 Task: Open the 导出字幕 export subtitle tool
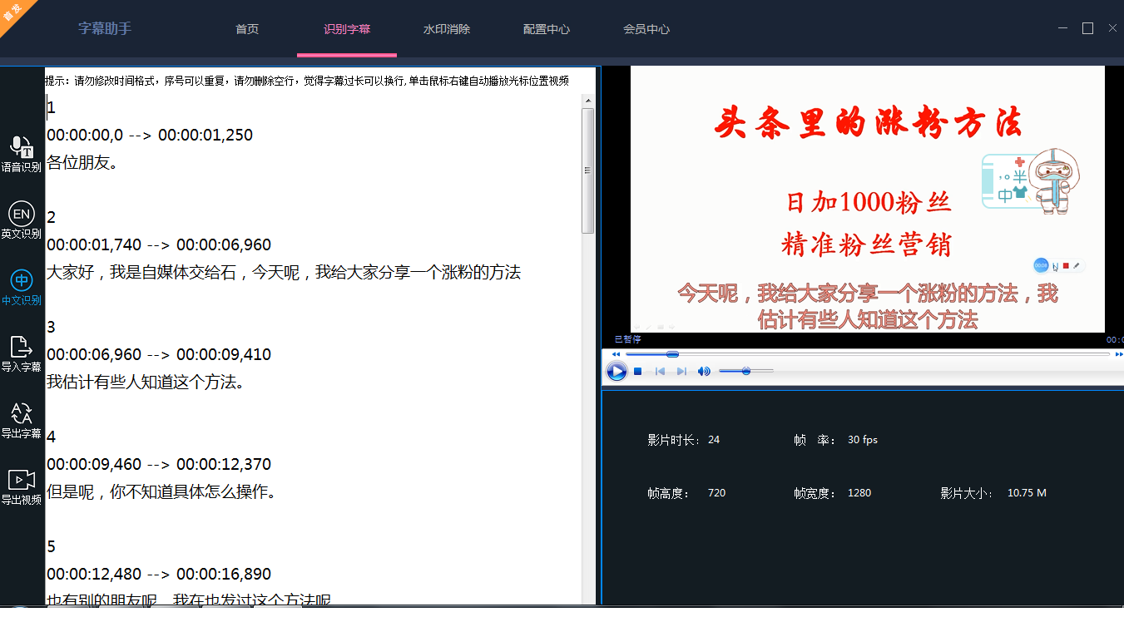[22, 420]
